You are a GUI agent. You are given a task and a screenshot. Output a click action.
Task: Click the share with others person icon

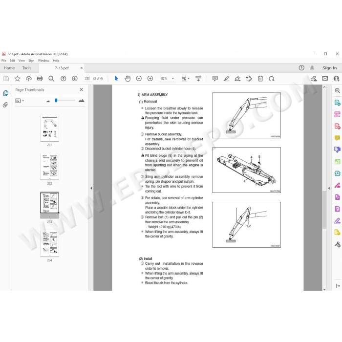pyautogui.click(x=336, y=79)
